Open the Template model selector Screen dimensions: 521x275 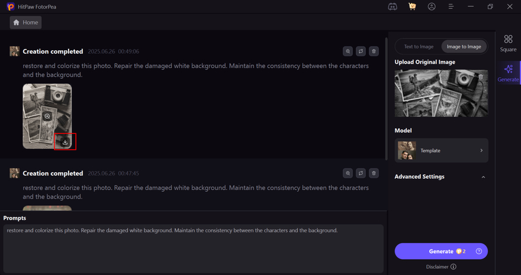441,150
